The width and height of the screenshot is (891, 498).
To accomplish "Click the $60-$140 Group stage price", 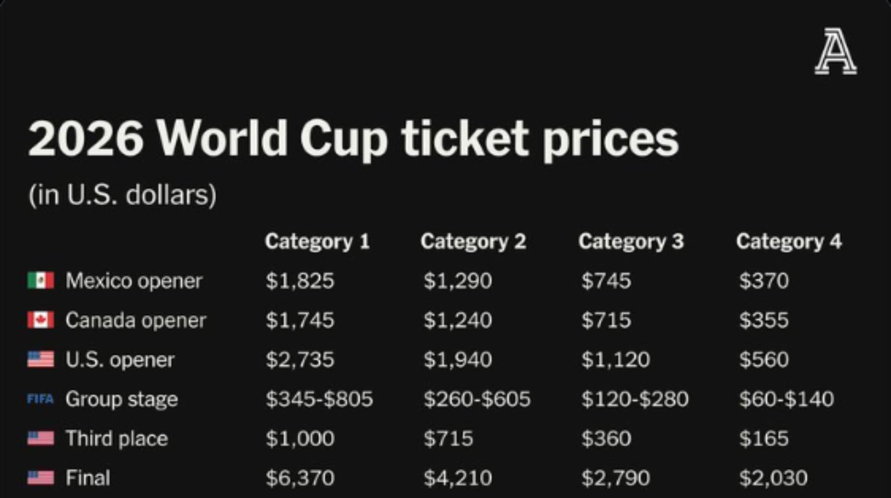I will [x=787, y=399].
